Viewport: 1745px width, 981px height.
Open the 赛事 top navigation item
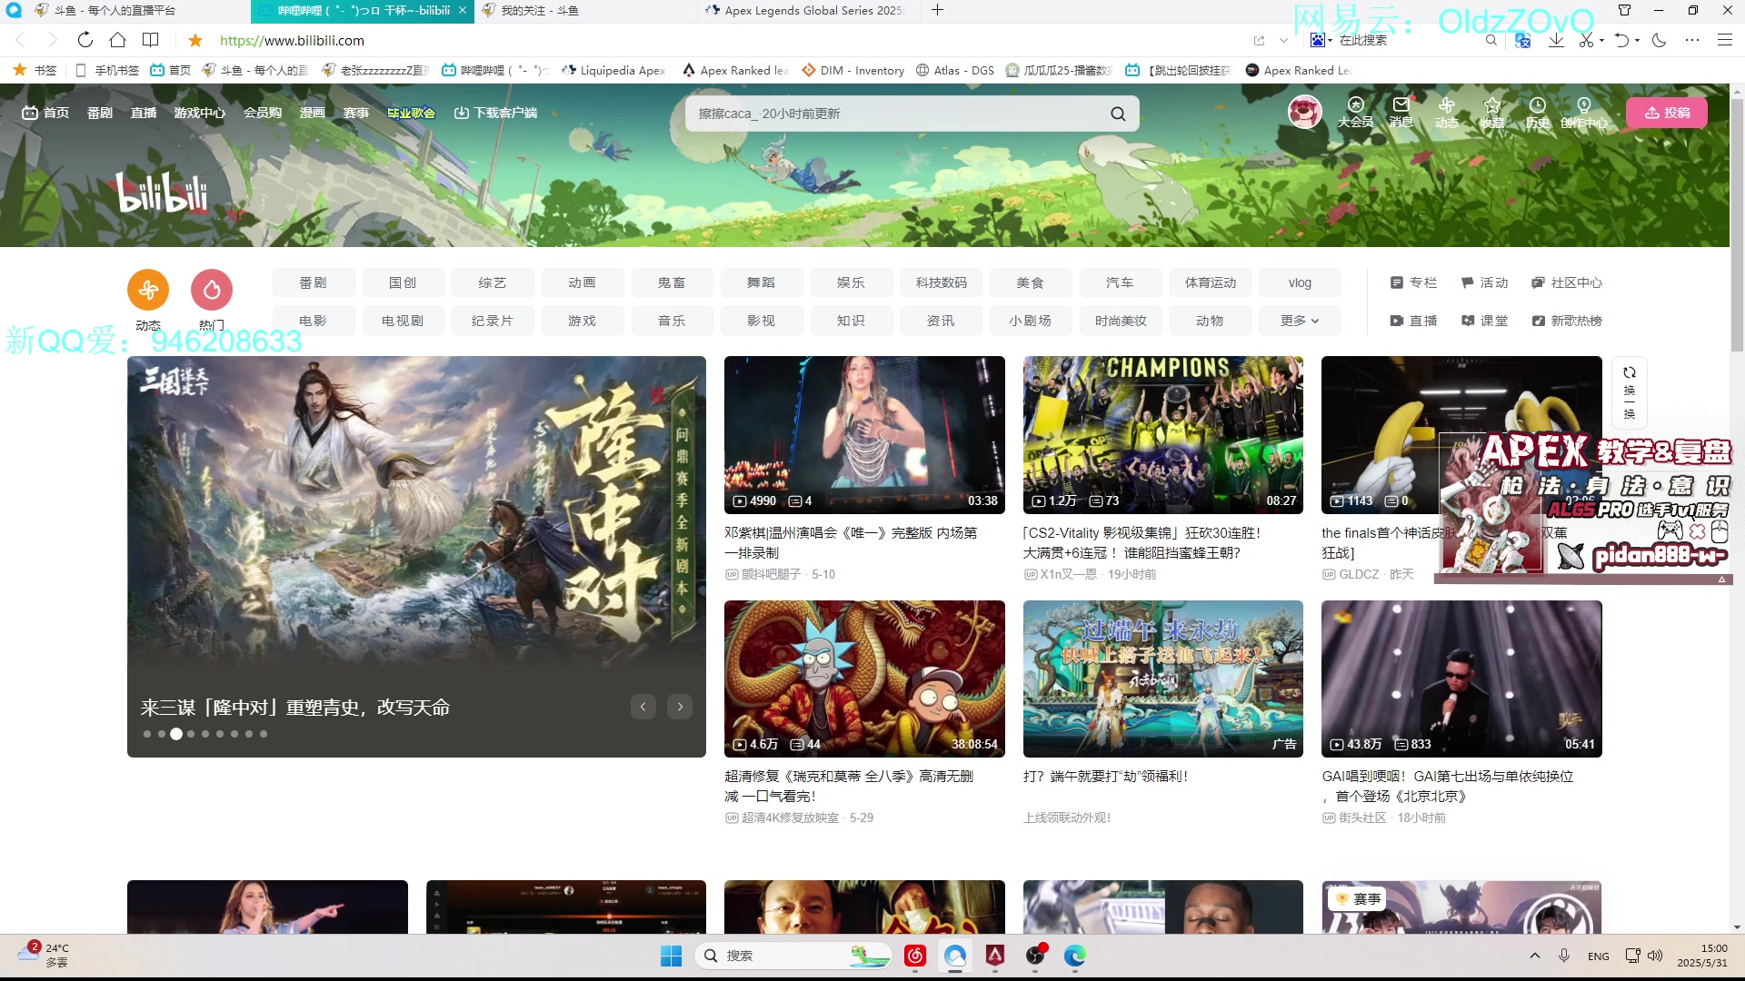click(355, 113)
